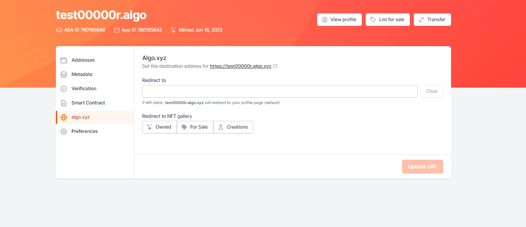Screen dimensions: 526x227
Task: Focus the Redirect to input field
Action: tap(279, 91)
